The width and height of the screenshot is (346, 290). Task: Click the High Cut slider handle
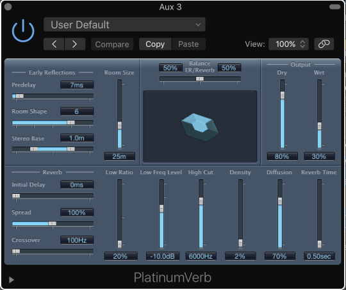[x=201, y=201]
